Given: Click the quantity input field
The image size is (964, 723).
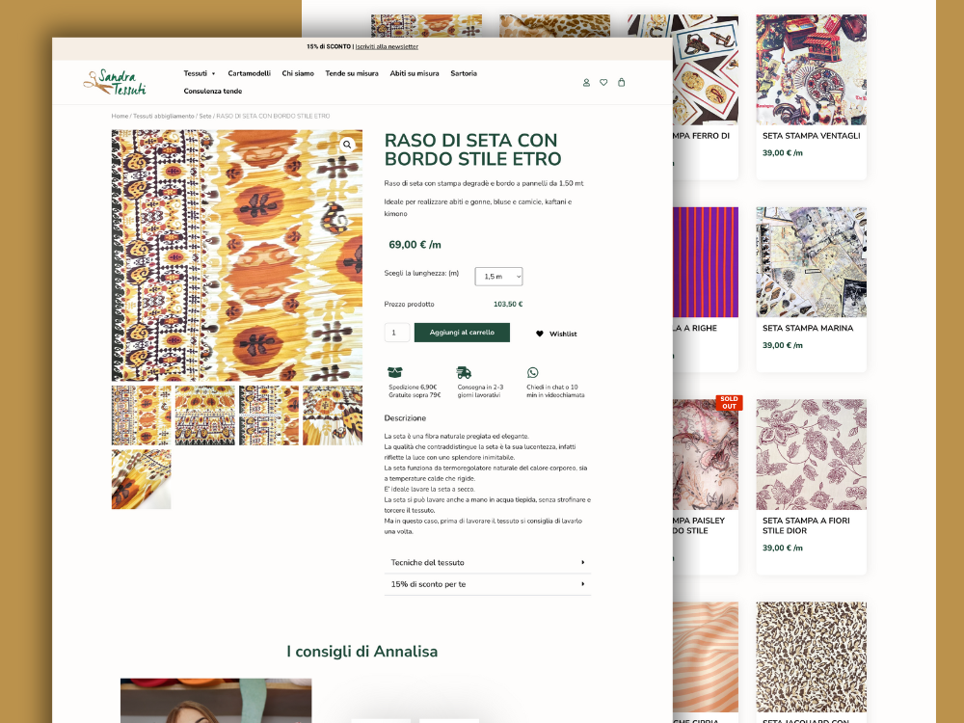Looking at the screenshot, I should coord(397,333).
